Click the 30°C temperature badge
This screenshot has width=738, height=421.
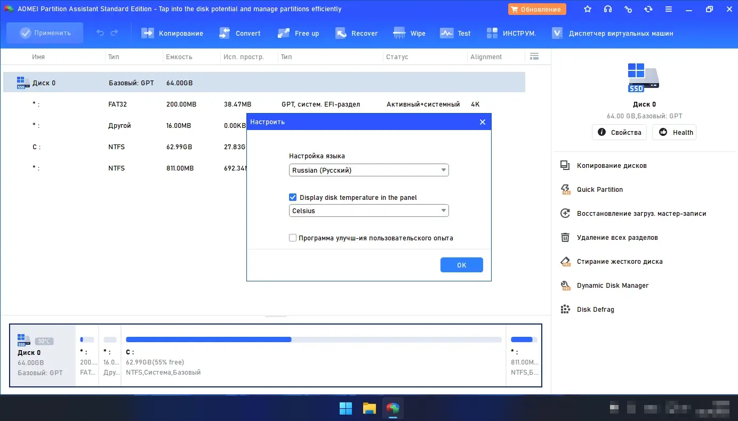[44, 341]
